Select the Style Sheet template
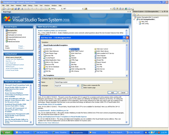 coord(75,67)
